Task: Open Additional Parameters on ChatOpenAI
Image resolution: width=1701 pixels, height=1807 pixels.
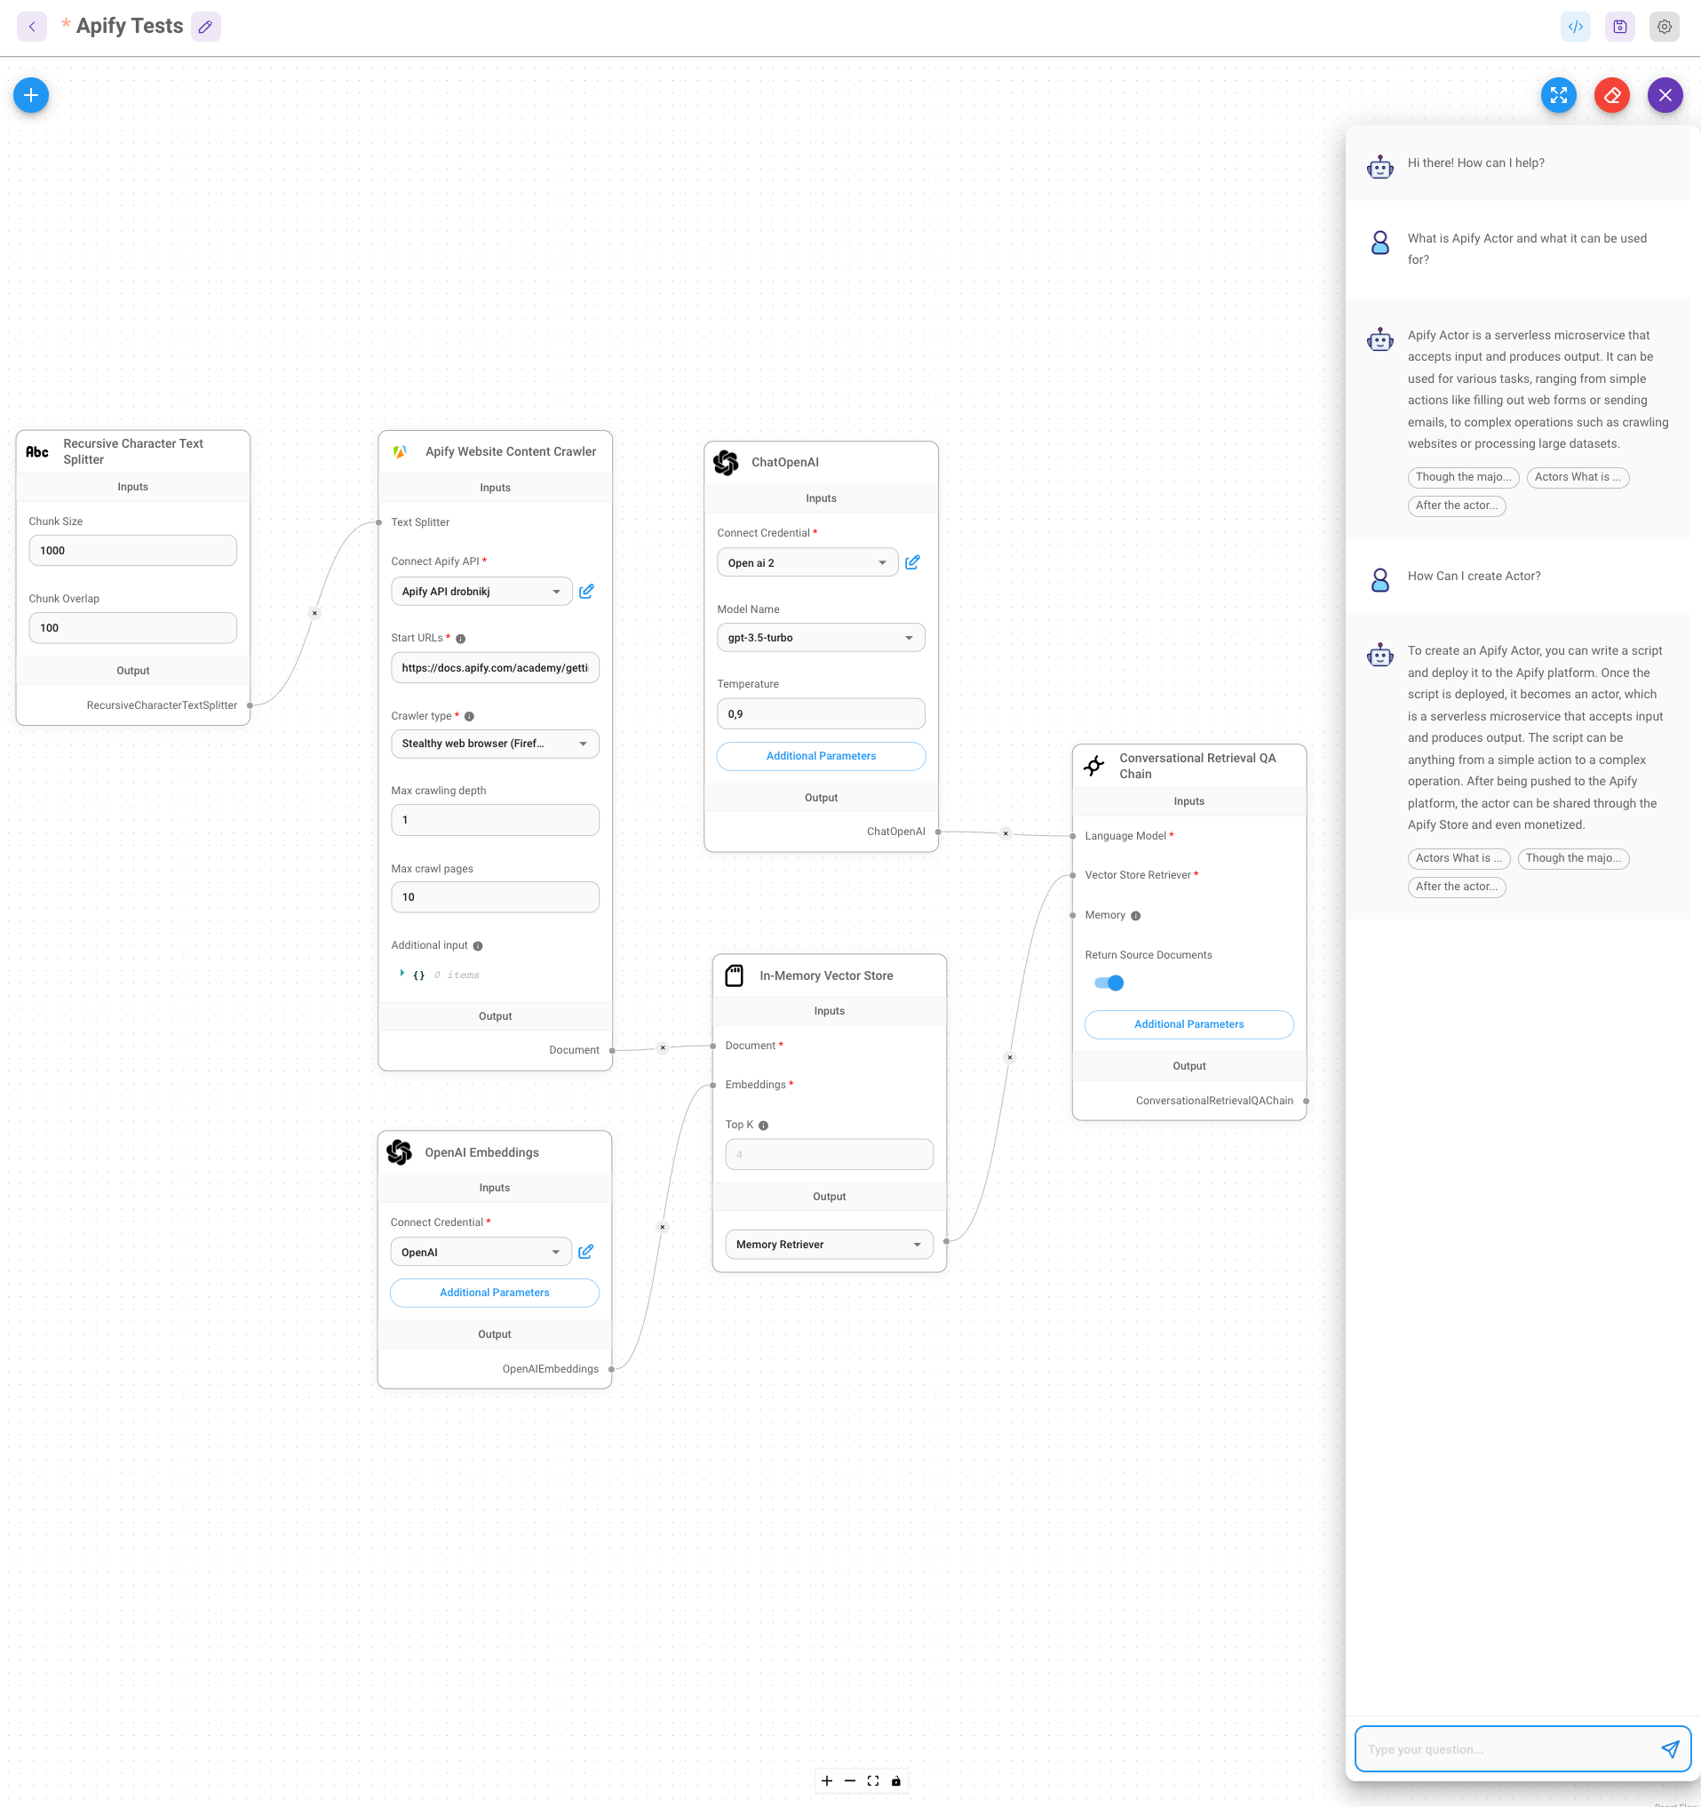Action: point(821,755)
